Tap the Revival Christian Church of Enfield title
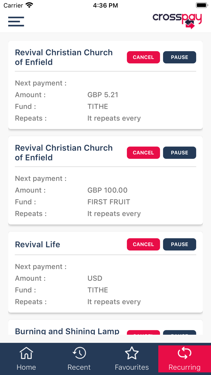This screenshot has width=211, height=375. tap(64, 57)
